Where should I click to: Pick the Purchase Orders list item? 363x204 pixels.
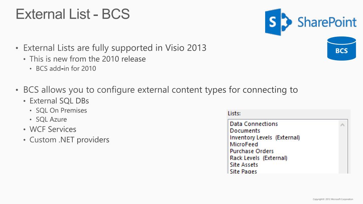(252, 151)
